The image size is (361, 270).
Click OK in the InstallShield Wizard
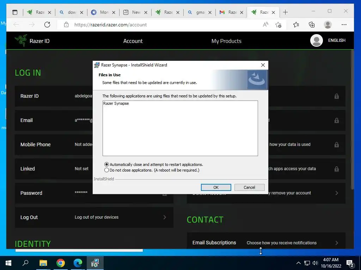[x=216, y=187]
